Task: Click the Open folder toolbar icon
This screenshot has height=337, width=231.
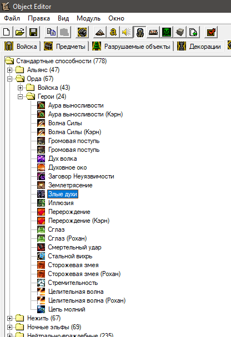Action: (20, 32)
